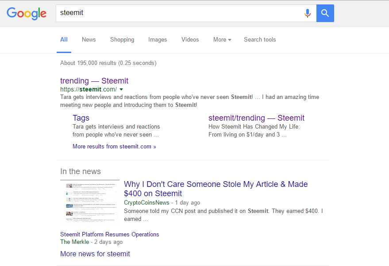389x266 pixels.
Task: Activate voice search microphone icon
Action: click(308, 13)
